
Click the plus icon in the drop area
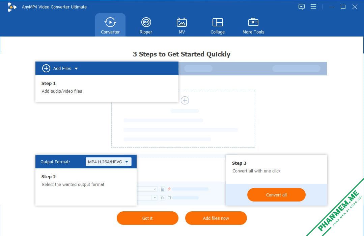(185, 100)
